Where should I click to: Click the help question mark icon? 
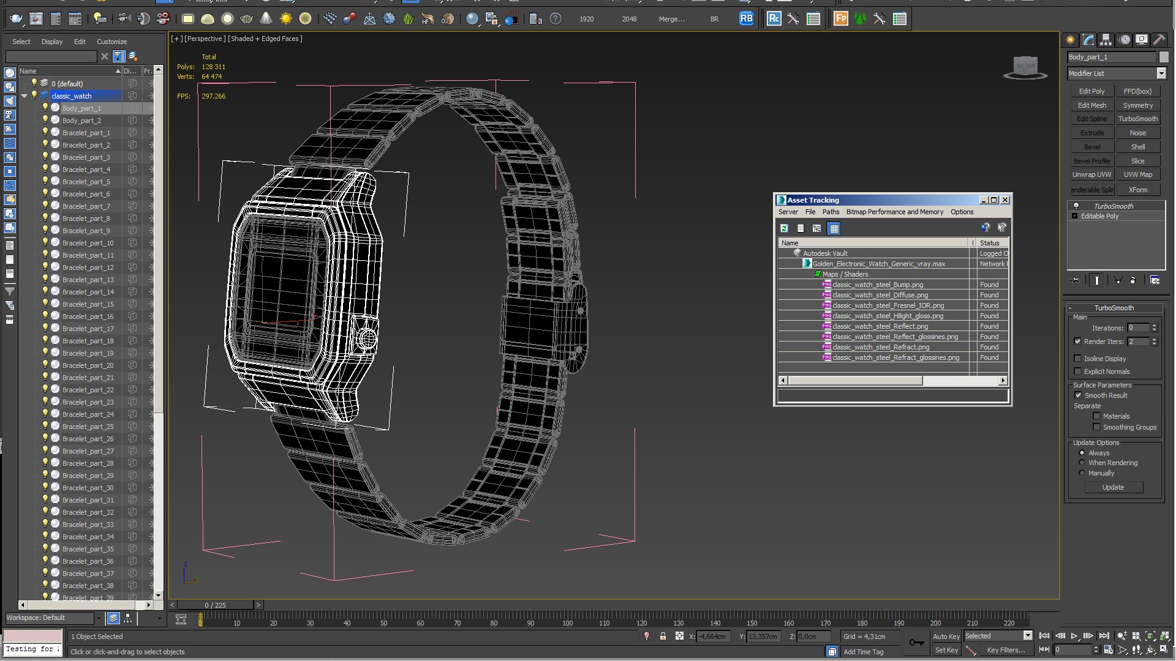pos(556,19)
